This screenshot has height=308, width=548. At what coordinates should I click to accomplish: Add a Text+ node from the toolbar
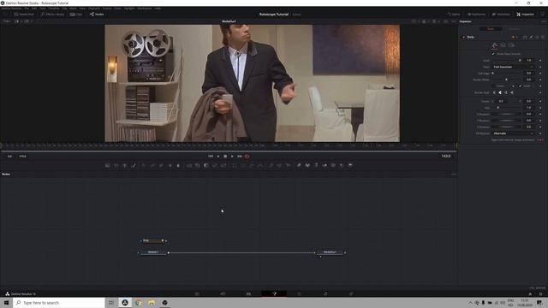[125, 165]
